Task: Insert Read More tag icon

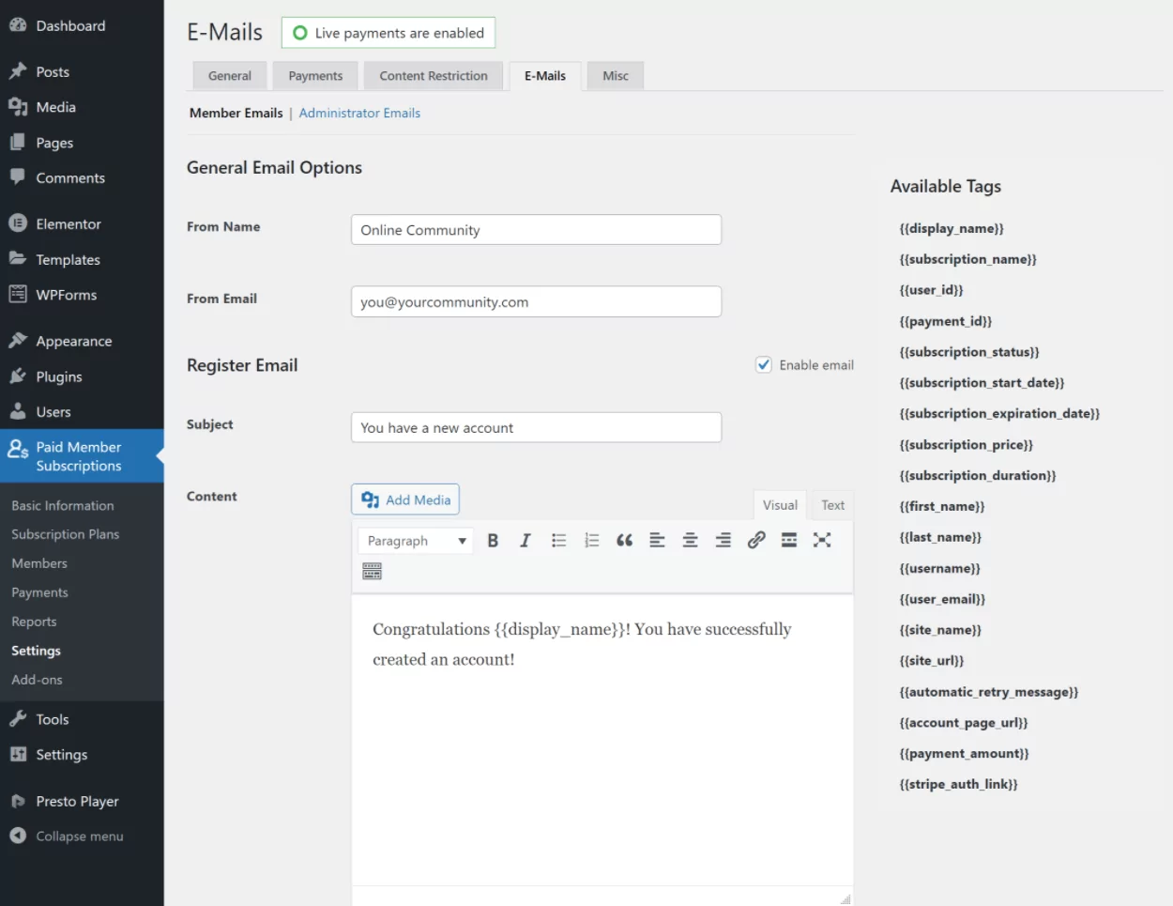Action: (789, 540)
